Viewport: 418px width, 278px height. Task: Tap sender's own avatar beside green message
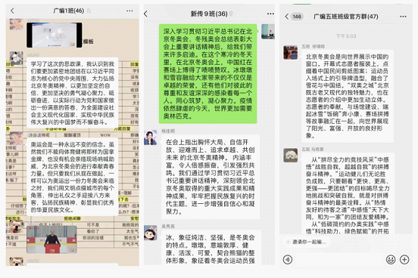coord(268,32)
